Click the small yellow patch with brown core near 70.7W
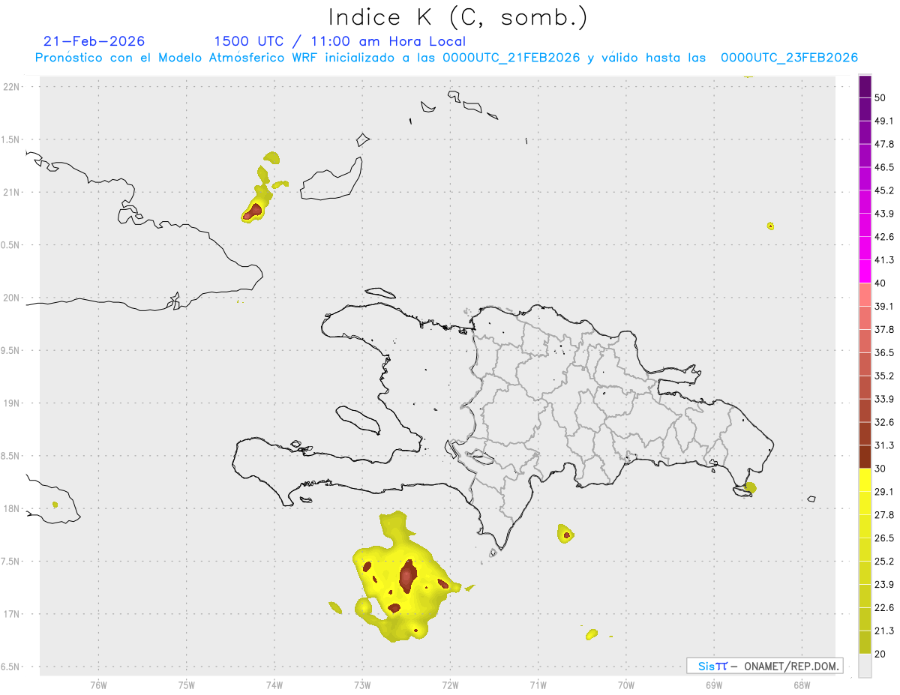This screenshot has width=900, height=695. pyautogui.click(x=566, y=534)
